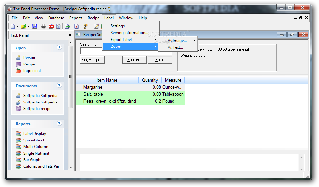Open the Spreadsheet report link
Image resolution: width=319 pixels, height=187 pixels.
tap(34, 140)
